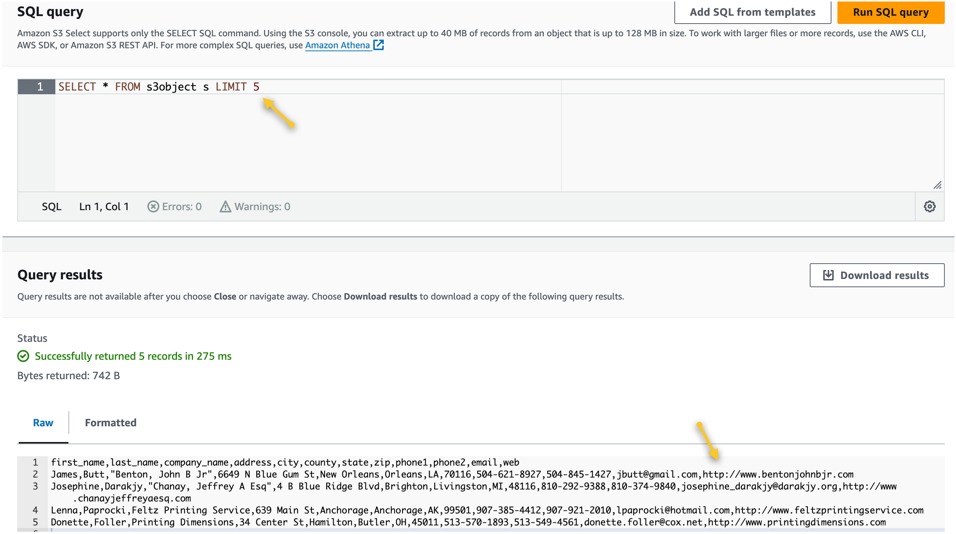Run the SQL query
This screenshot has width=956, height=534.
coord(891,12)
